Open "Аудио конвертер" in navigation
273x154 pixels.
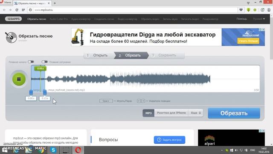coord(81,19)
